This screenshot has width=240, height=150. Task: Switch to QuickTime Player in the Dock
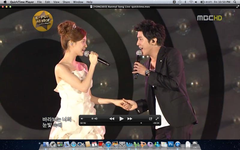(x=178, y=144)
